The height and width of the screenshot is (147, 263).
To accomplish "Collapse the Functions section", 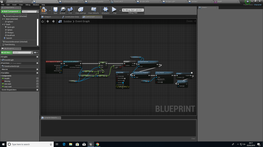I will point(1,63).
